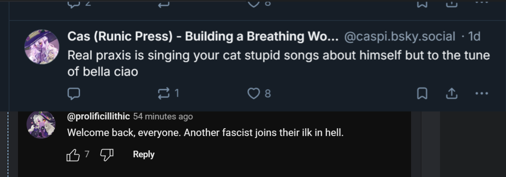This screenshot has height=177, width=506.
Task: Bookmark the partially visible top post
Action: pos(422,3)
